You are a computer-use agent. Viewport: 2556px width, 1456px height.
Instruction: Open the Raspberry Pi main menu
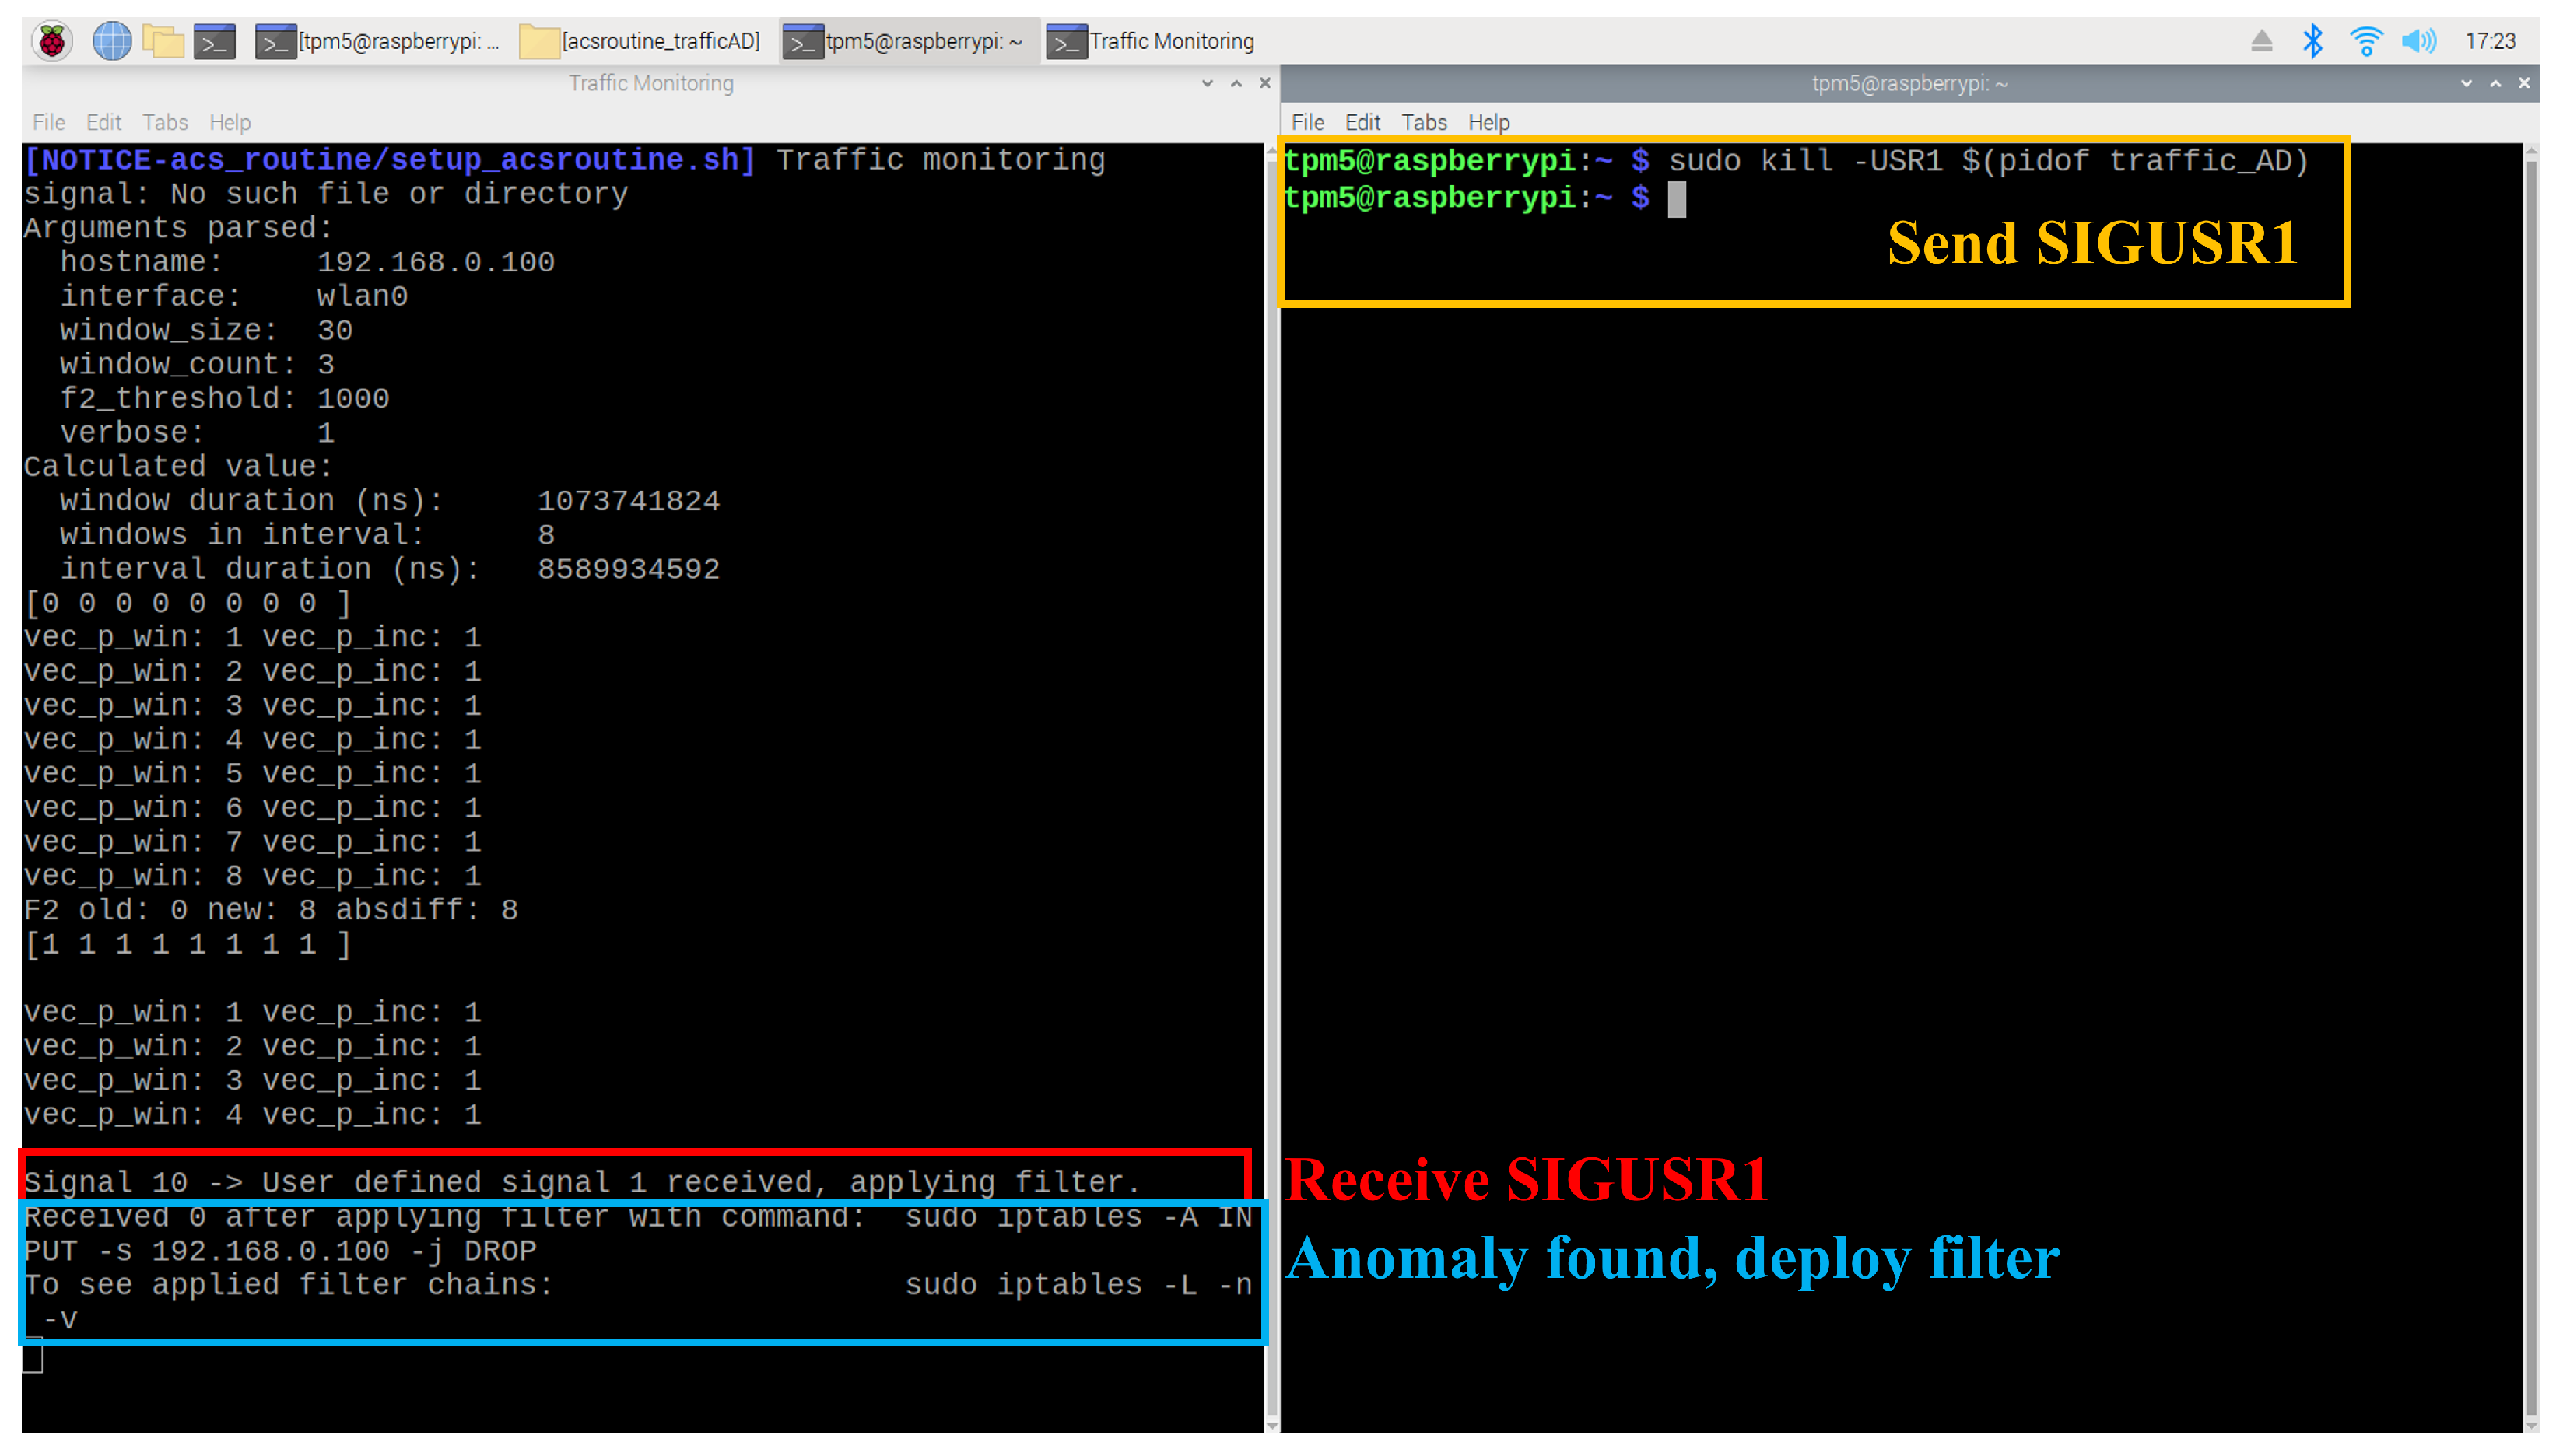52,41
